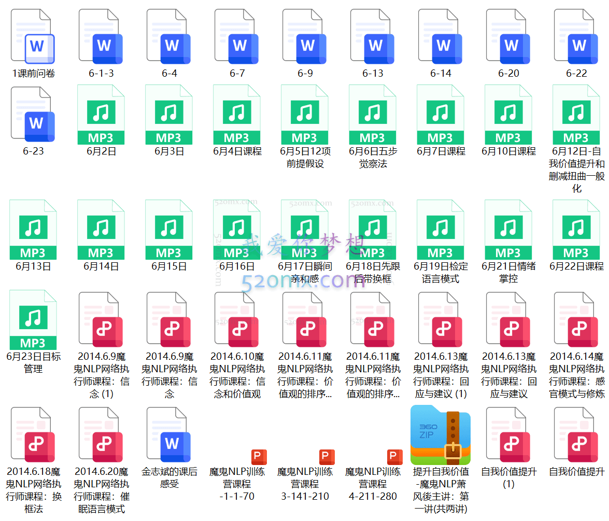Image resolution: width=609 pixels, height=521 pixels.
Task: Select the MP3 file 6月2日
Action: [x=101, y=117]
